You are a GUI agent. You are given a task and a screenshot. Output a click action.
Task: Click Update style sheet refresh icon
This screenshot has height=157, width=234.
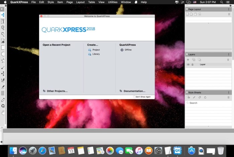click(x=205, y=97)
